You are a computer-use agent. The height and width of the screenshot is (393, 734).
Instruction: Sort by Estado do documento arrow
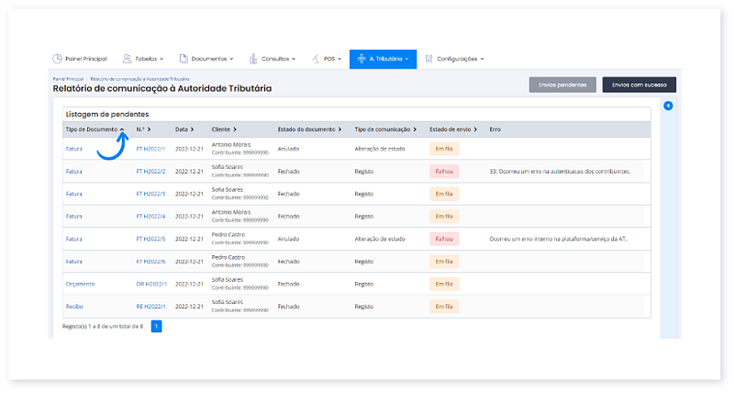[339, 129]
